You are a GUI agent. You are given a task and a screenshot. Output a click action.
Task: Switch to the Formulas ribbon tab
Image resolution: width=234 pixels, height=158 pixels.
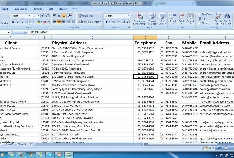tap(37, 9)
